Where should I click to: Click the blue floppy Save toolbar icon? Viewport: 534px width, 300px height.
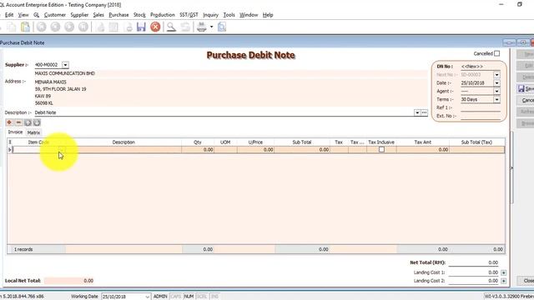pos(141,27)
